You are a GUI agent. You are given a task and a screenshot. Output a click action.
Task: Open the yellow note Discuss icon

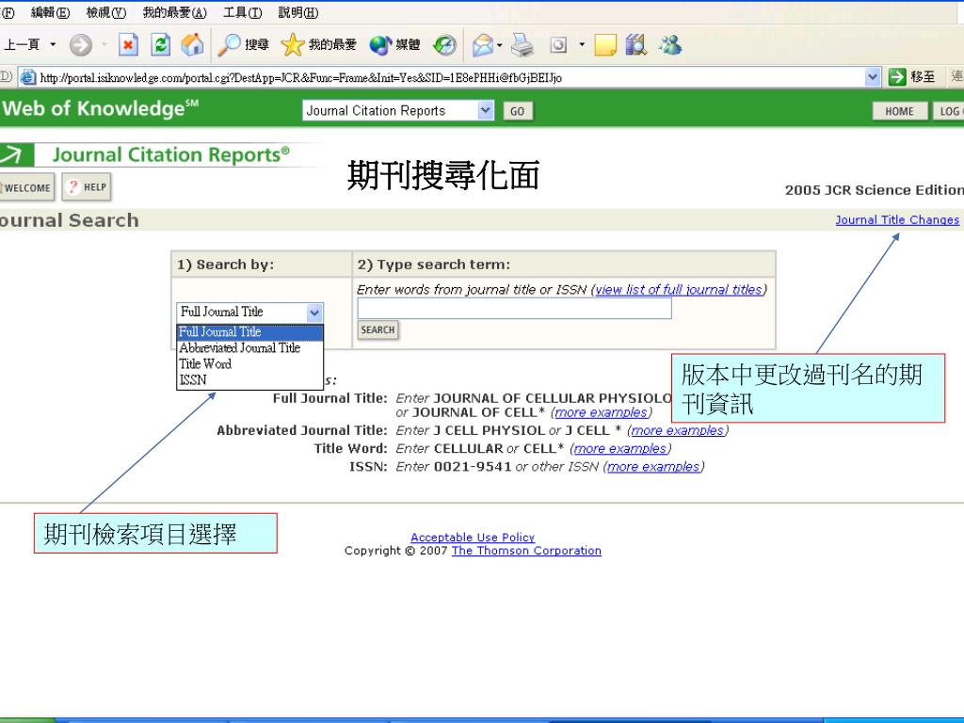[x=605, y=45]
